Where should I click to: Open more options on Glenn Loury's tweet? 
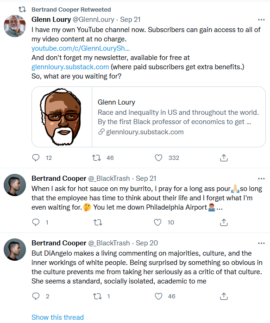point(261,20)
